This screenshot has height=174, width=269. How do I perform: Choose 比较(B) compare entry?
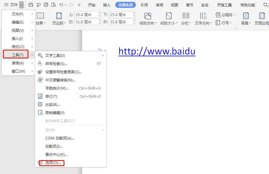(71, 105)
